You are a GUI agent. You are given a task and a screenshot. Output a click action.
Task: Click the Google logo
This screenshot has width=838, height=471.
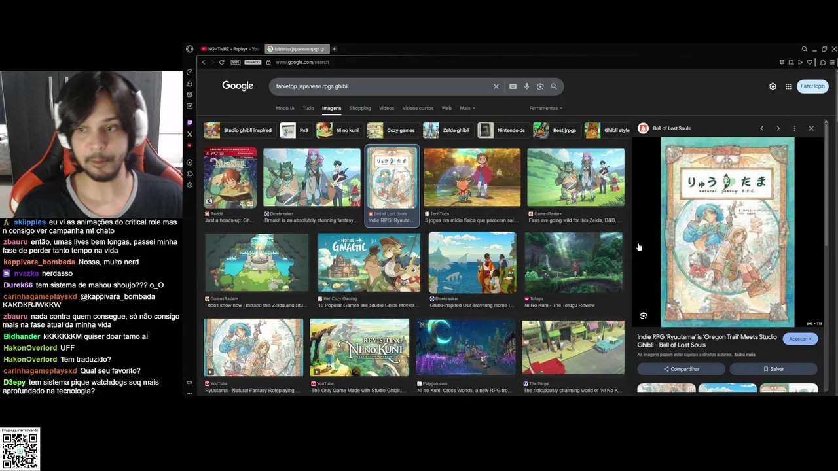(238, 86)
